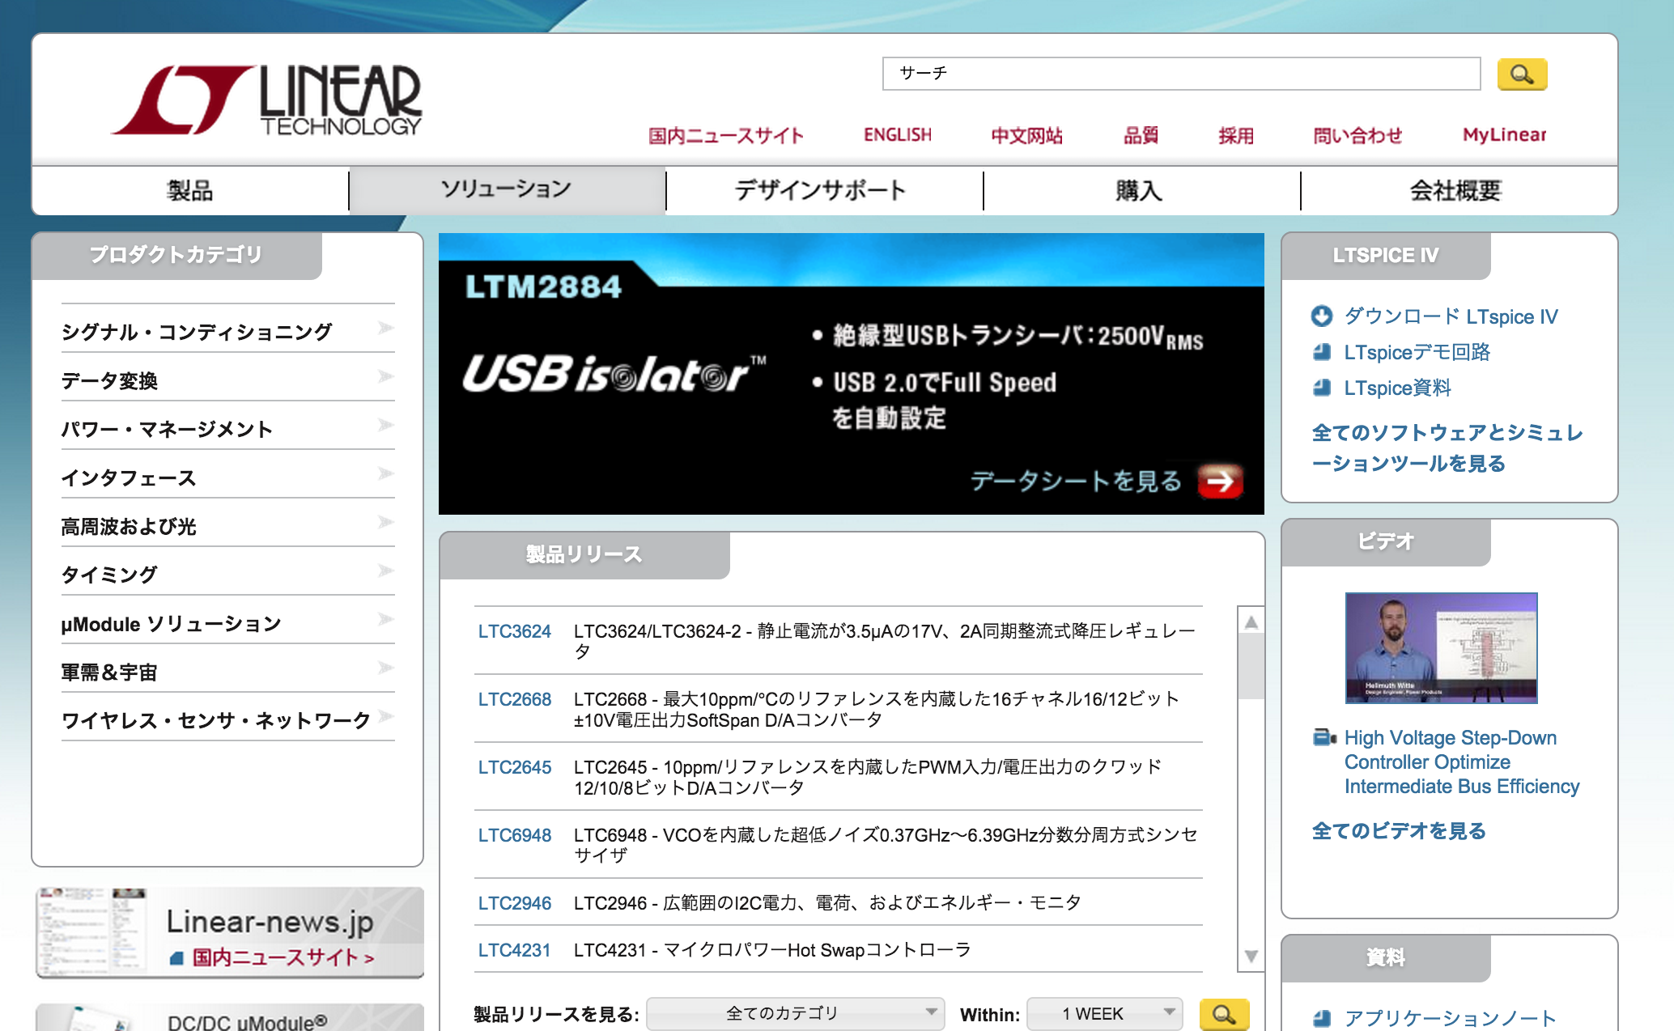Image resolution: width=1674 pixels, height=1031 pixels.
Task: Open the 中文网站 link
Action: pos(1026,135)
